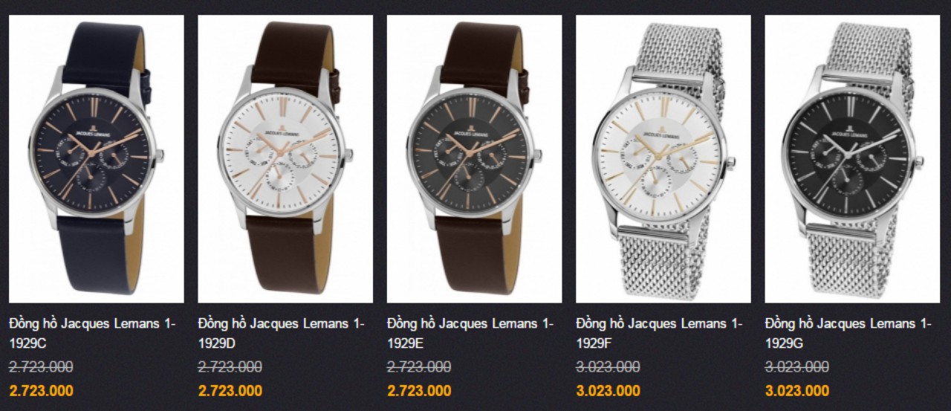
Task: Click the Đồng hồ Jacques Lemans 1-1929C title
Action: 92,334
